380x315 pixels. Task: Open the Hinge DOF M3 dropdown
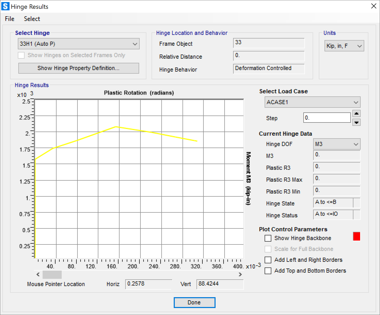point(336,144)
